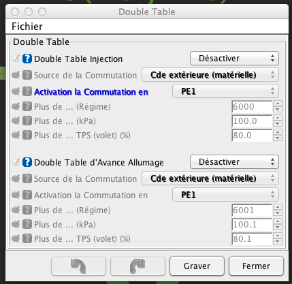Decrease the 80.1 TPS value with down arrow

coord(278,242)
